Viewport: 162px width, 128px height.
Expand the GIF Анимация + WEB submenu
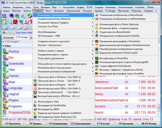64,36
